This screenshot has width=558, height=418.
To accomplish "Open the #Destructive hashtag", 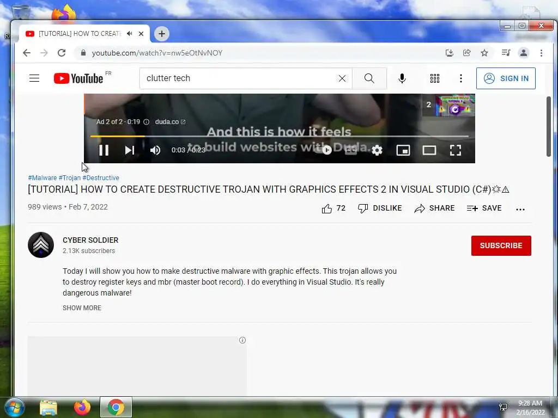I will tap(101, 178).
